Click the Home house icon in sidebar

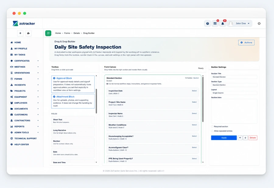[x=12, y=42]
